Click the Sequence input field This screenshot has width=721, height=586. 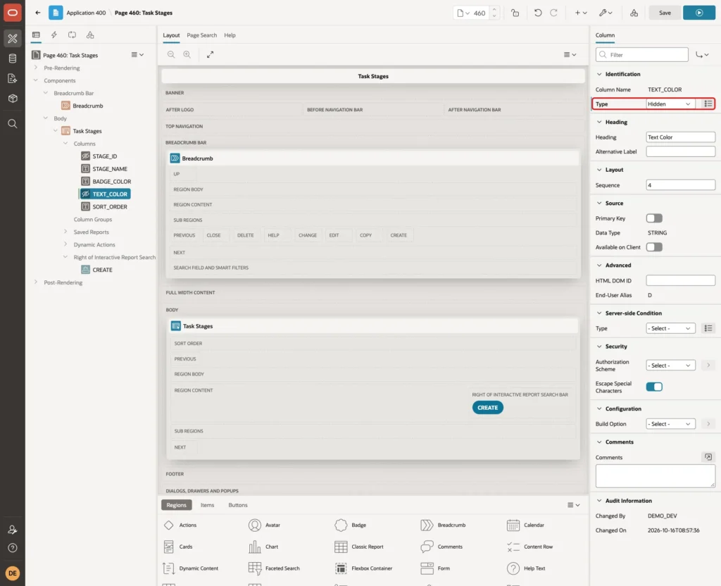click(681, 185)
